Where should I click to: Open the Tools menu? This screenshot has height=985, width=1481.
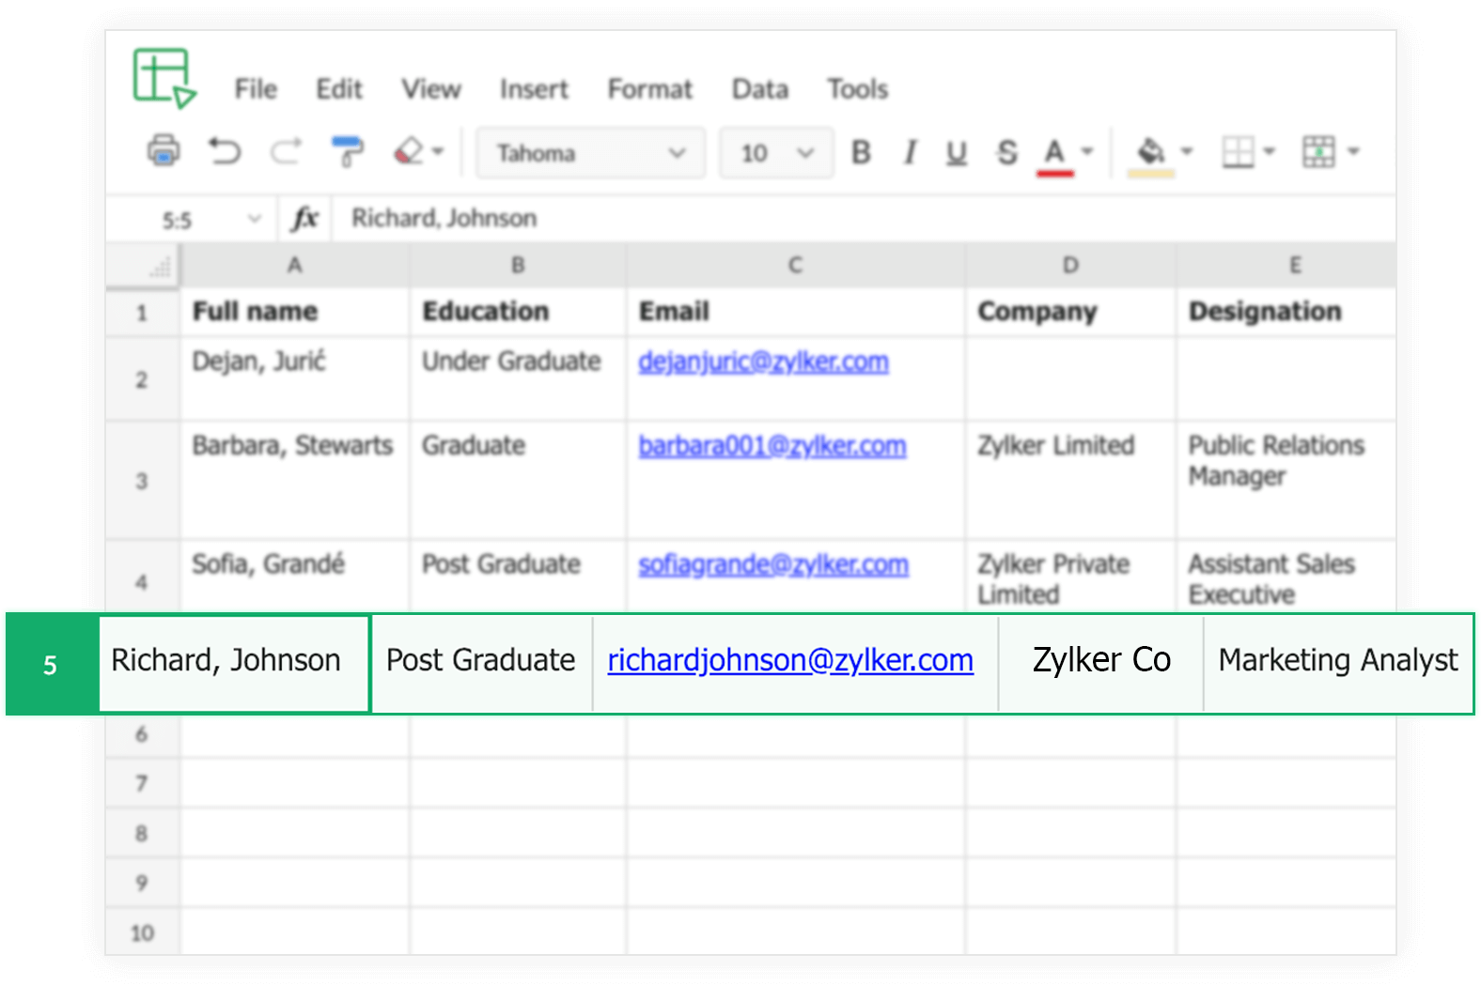click(x=857, y=89)
